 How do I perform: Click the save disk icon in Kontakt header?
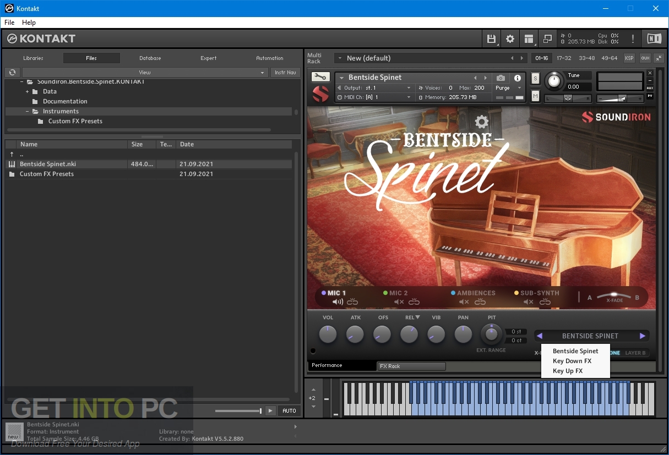click(x=491, y=39)
